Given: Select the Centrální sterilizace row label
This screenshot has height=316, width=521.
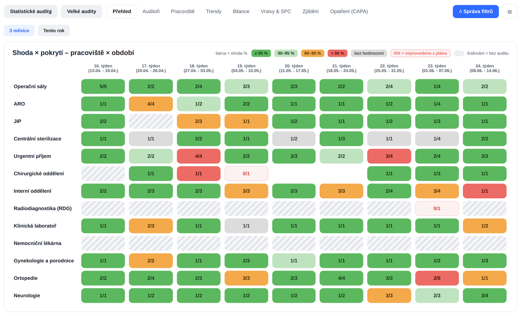Looking at the screenshot, I should (x=38, y=139).
